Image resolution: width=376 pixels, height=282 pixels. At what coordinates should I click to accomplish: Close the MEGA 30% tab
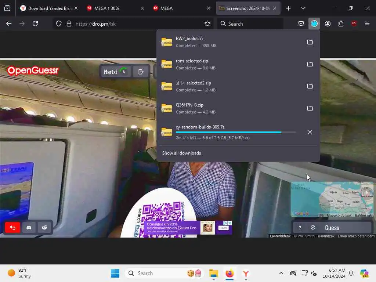point(142,8)
